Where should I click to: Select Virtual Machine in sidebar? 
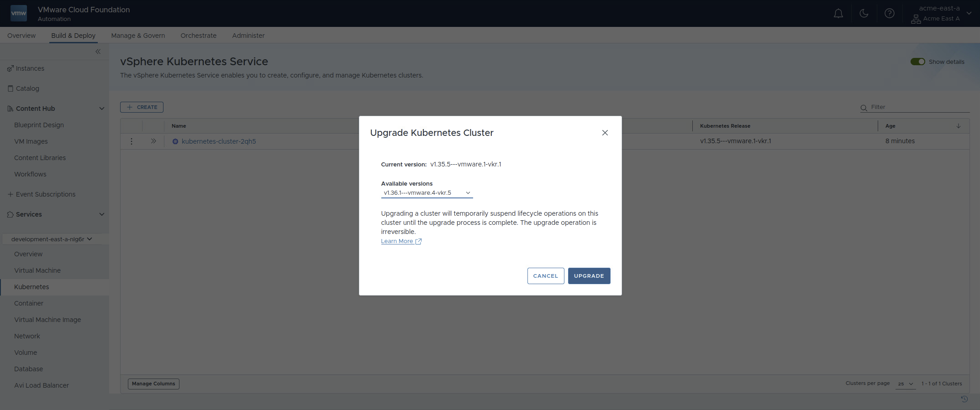coord(37,270)
